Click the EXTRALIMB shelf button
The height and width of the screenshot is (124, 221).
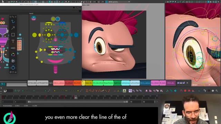[32, 83]
